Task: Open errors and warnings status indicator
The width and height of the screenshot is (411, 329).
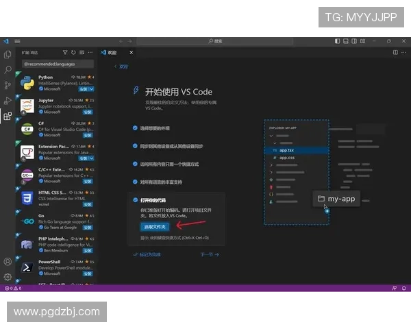Action: (13, 288)
